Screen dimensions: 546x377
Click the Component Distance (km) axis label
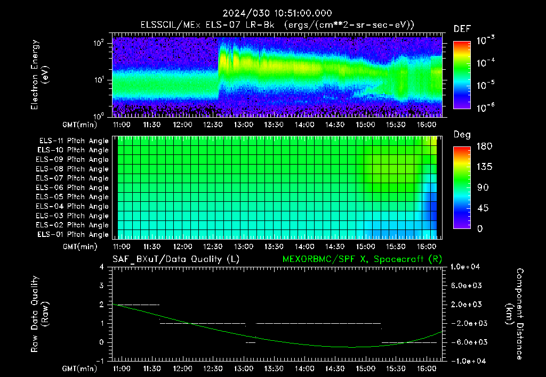515,314
